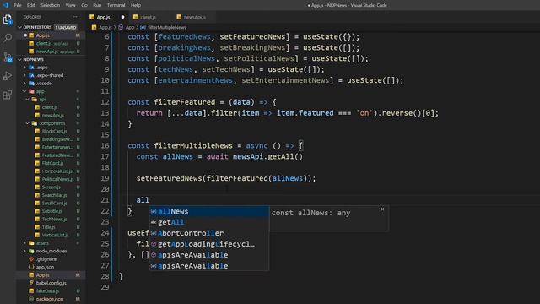
Task: Click the node_modules folder icon
Action: (x=31, y=251)
